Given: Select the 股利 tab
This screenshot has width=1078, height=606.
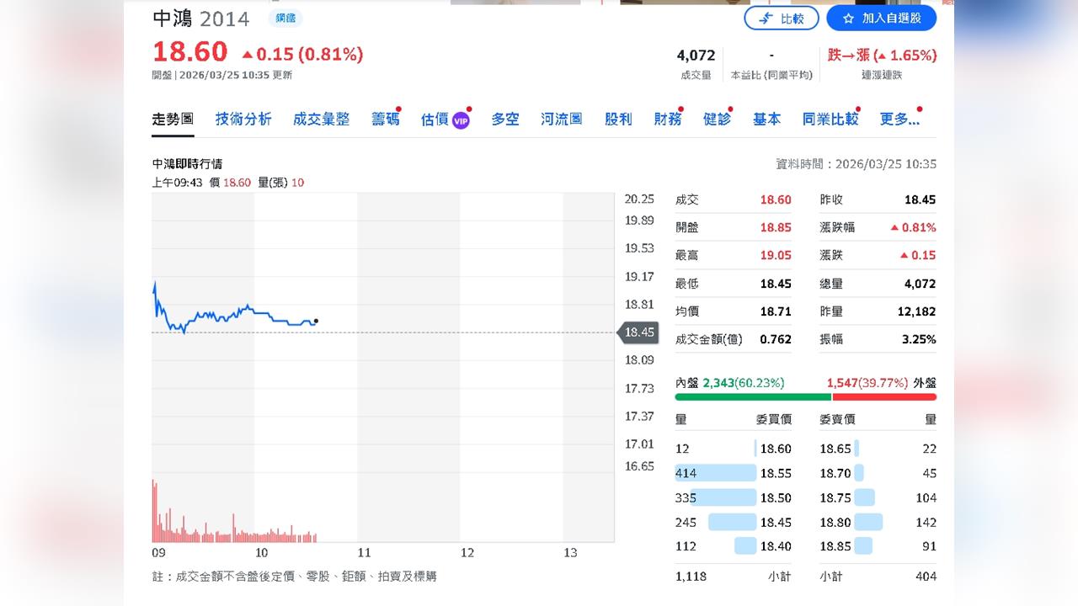Looking at the screenshot, I should (x=619, y=119).
